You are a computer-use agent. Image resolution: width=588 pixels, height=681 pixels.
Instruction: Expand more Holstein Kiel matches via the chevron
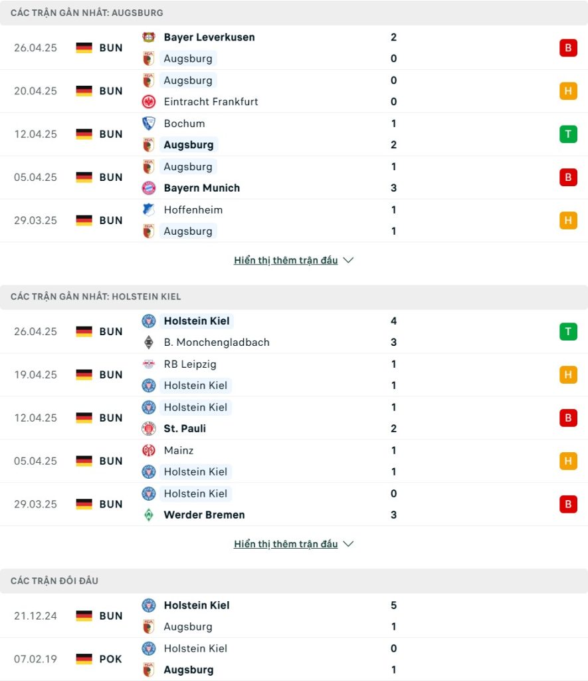click(348, 544)
